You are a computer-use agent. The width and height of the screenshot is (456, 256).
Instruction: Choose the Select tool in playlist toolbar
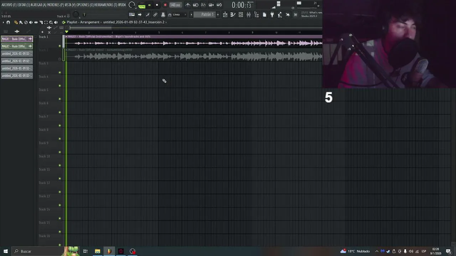(46, 22)
